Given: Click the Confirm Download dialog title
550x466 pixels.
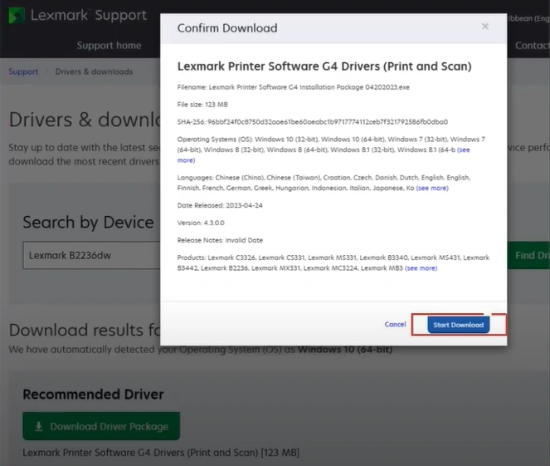Looking at the screenshot, I should click(227, 28).
